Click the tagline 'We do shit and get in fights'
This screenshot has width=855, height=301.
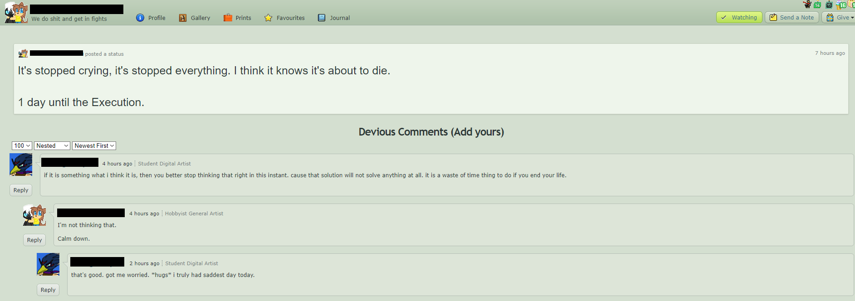(69, 19)
